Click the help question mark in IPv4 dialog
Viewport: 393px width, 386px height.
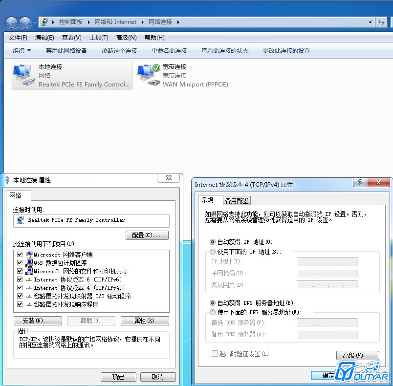coord(360,182)
